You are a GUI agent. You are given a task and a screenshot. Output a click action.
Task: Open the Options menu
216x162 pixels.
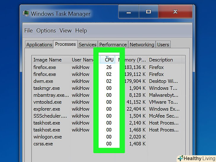46,31
